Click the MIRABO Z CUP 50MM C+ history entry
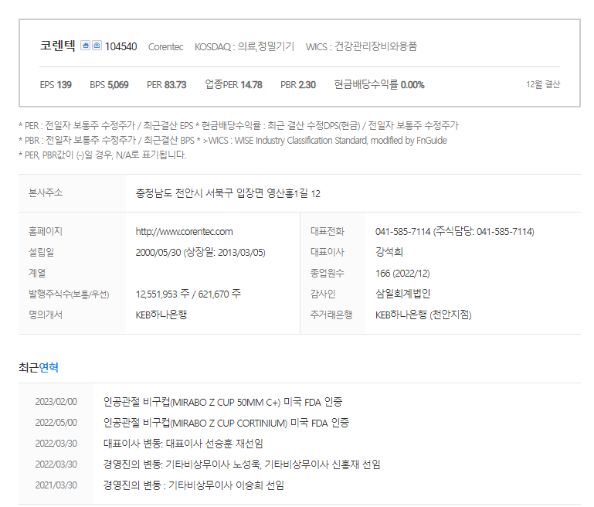The height and width of the screenshot is (507, 594). pyautogui.click(x=222, y=402)
